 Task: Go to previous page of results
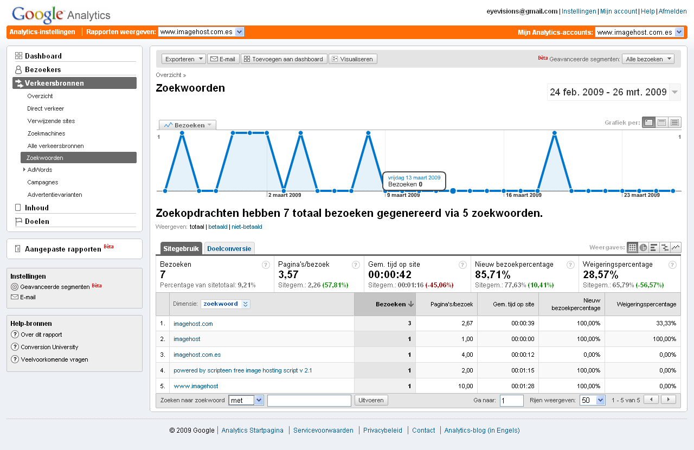click(x=651, y=400)
